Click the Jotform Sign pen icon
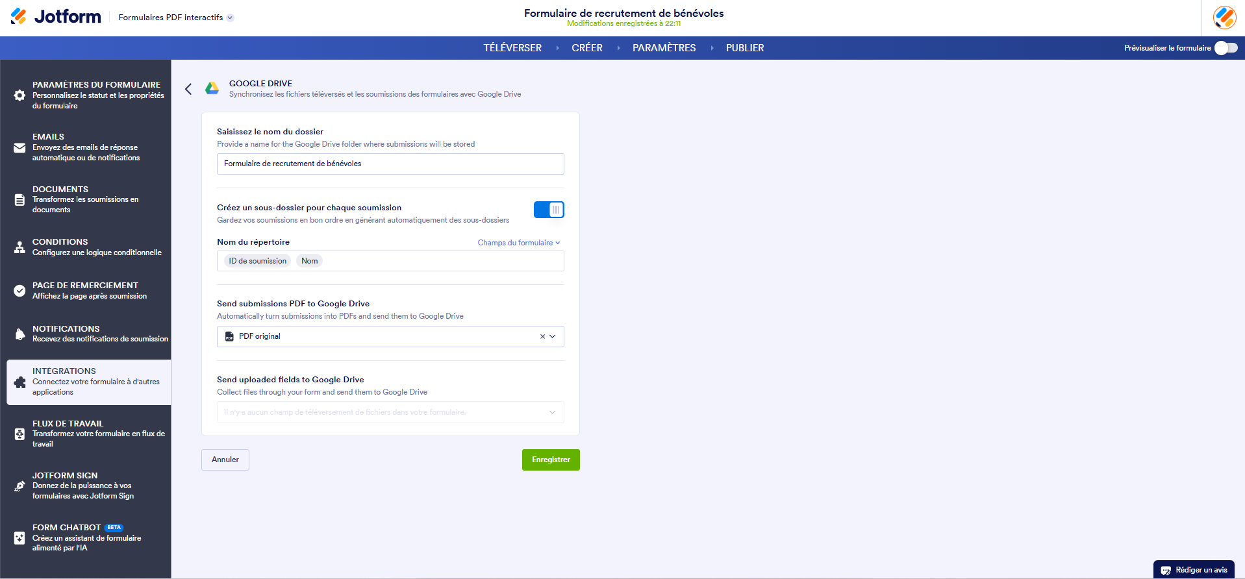The height and width of the screenshot is (579, 1245). pos(19,486)
